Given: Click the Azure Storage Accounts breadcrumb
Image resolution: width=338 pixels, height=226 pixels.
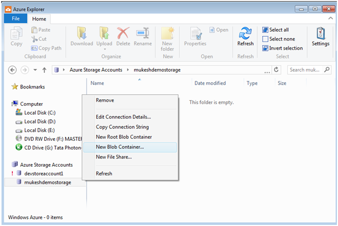Looking at the screenshot, I should (x=96, y=70).
